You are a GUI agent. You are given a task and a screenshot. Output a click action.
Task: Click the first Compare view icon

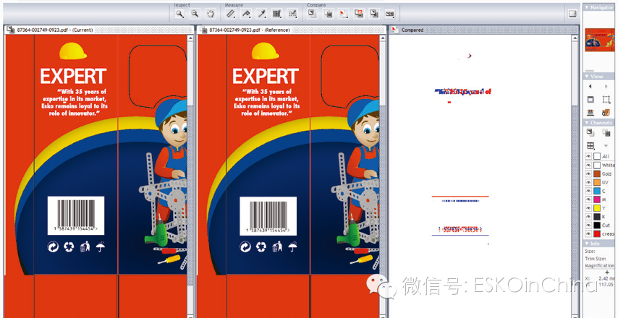coord(312,14)
